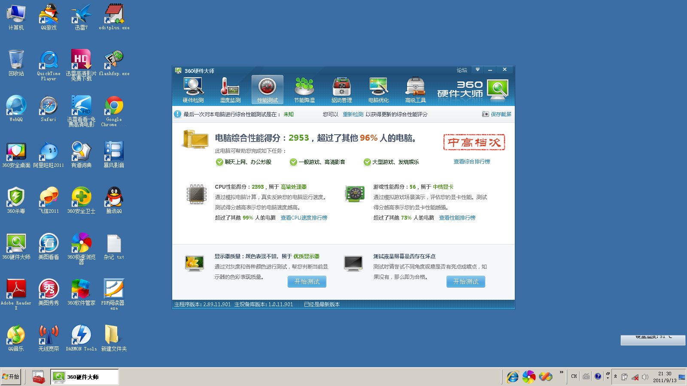Click the 开始 Start button
Screen dimensions: 687x386
[x=11, y=377]
